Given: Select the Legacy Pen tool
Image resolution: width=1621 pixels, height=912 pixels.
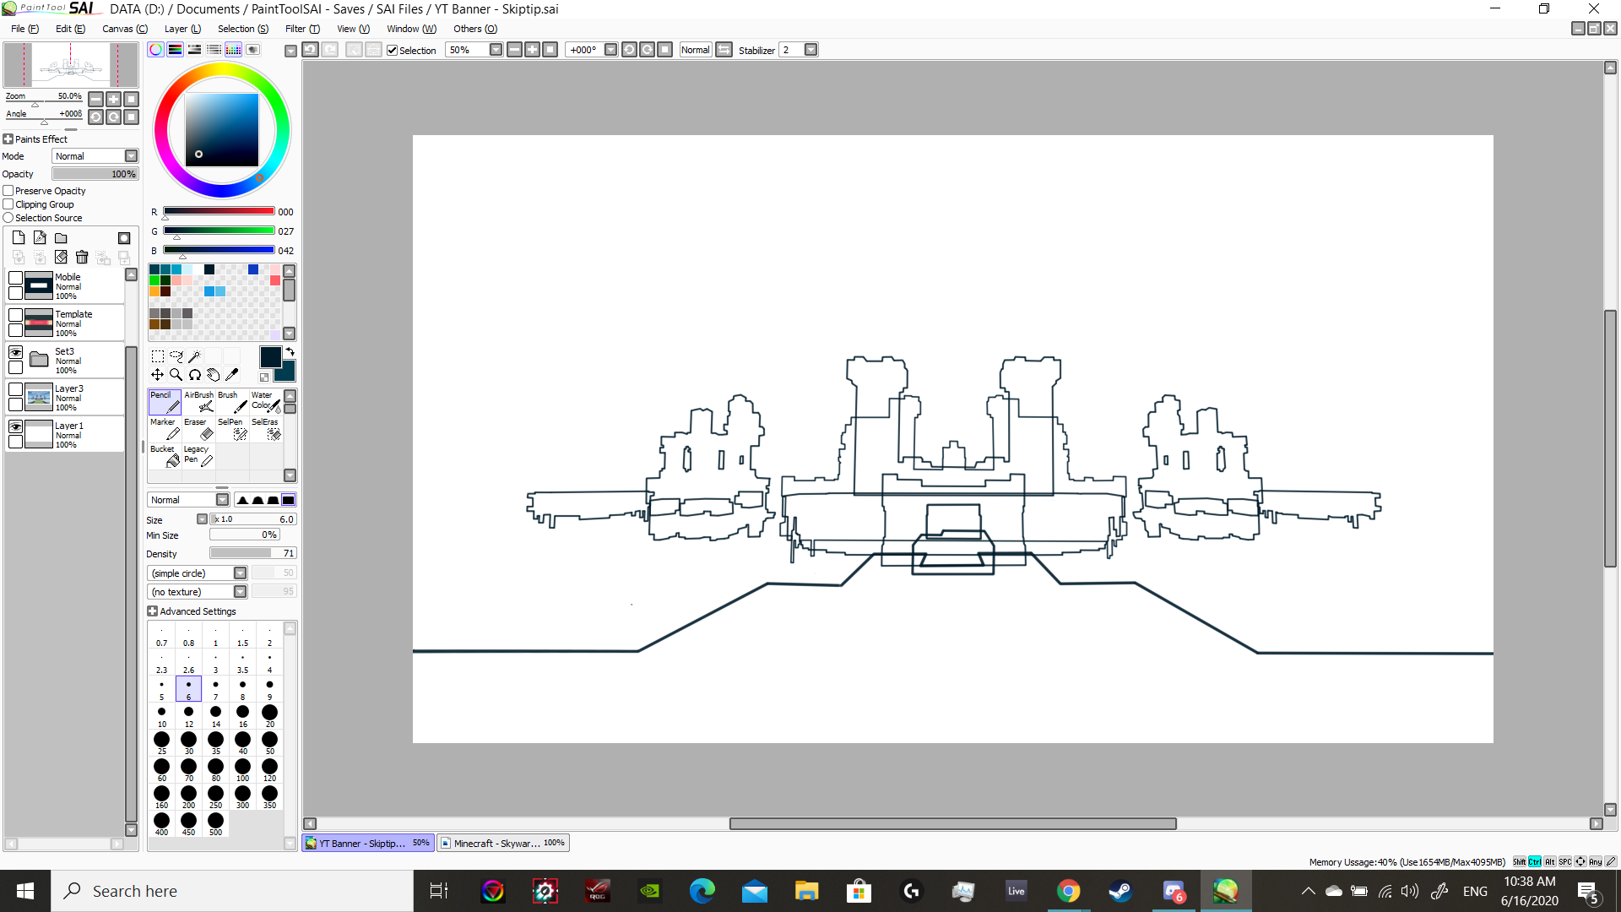Looking at the screenshot, I should [x=198, y=456].
